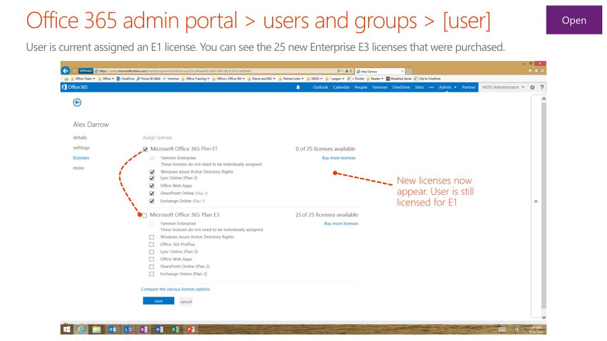Open OneNote from the taskbar
Screen dimensions: 607x341
[143, 329]
